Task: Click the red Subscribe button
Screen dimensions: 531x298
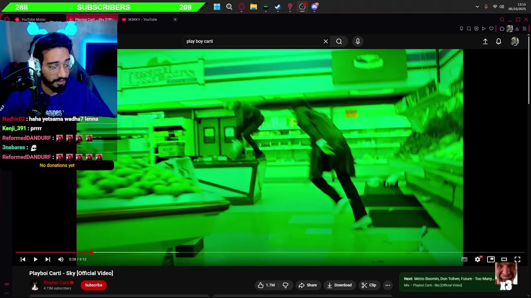Action: tap(93, 285)
